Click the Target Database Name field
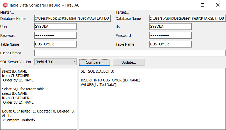The image size is (226, 130). point(187,18)
